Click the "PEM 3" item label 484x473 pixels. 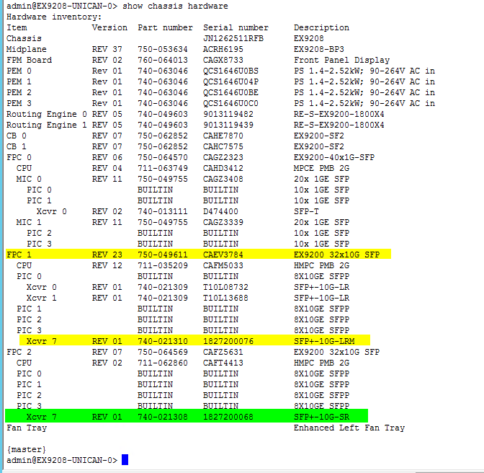(19, 103)
